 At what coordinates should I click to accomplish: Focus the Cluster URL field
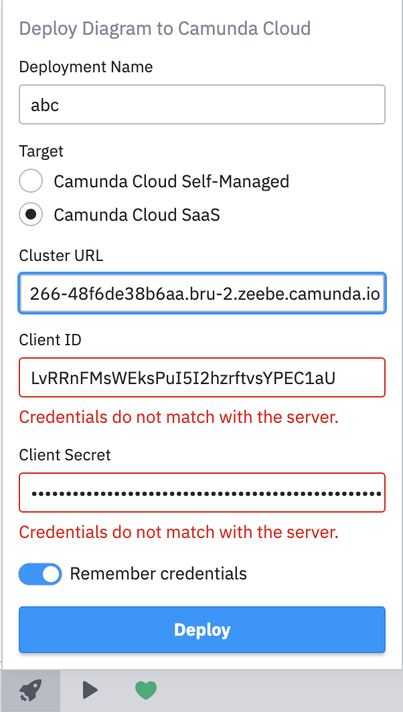click(201, 293)
